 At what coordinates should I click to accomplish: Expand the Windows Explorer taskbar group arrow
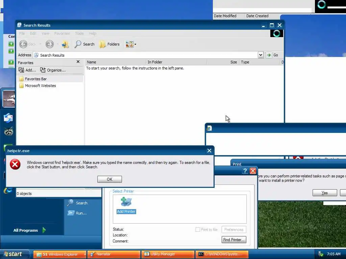85,255
